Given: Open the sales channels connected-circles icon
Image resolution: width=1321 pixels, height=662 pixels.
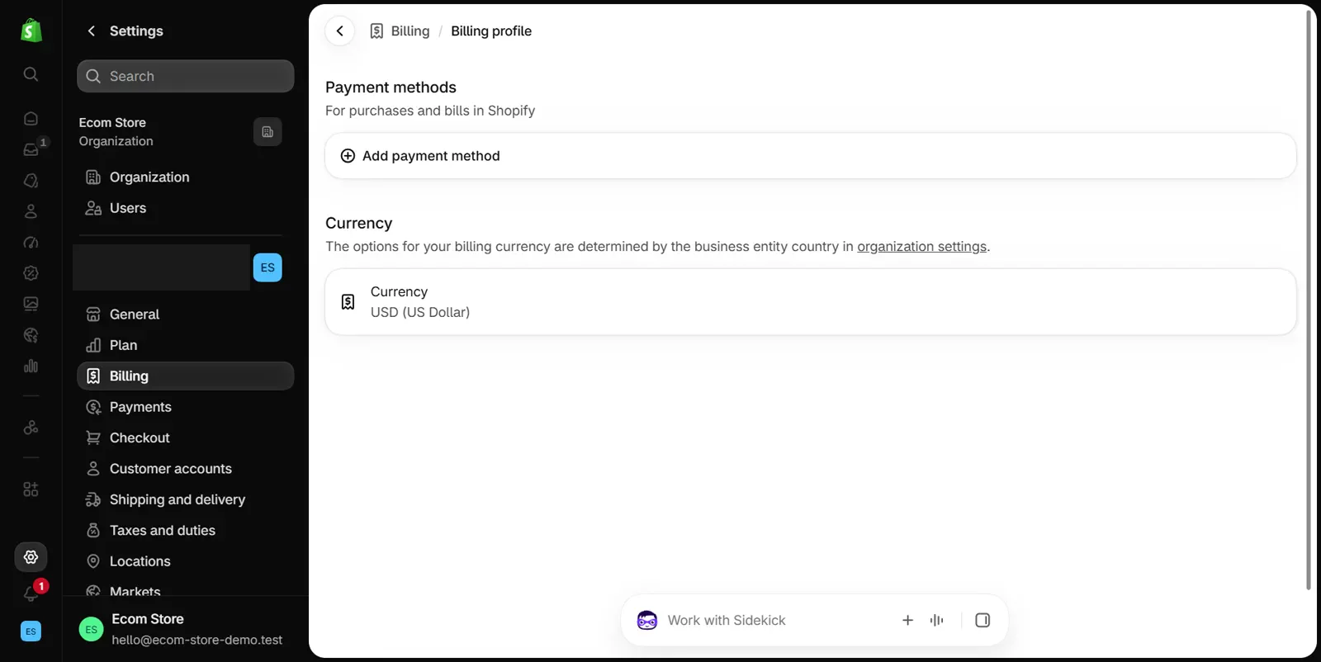Looking at the screenshot, I should [31, 428].
